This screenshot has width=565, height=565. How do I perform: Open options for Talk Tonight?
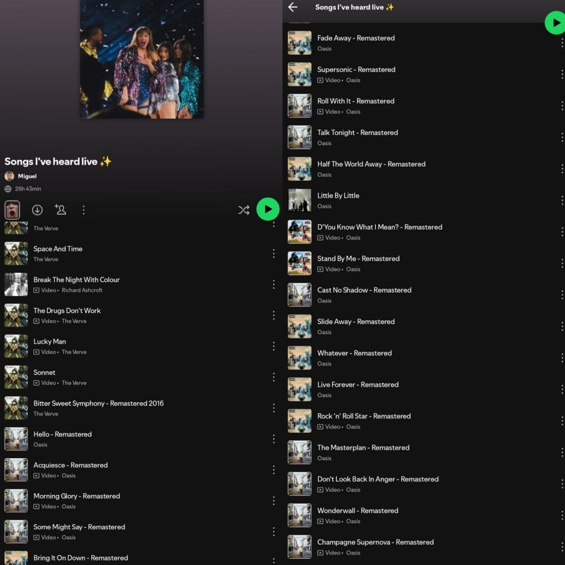[562, 137]
